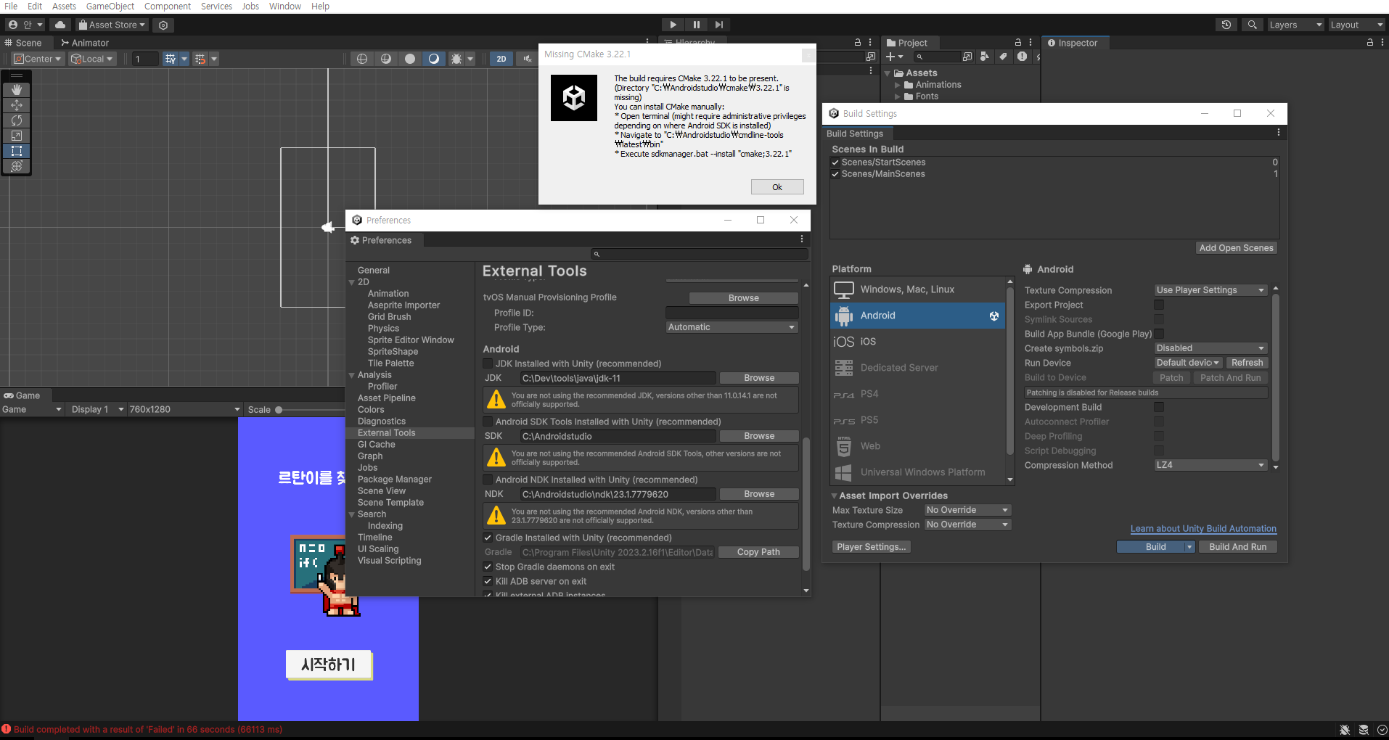Switch Scene to Shaded Wireframe draw mode
The image size is (1389, 740).
click(386, 59)
